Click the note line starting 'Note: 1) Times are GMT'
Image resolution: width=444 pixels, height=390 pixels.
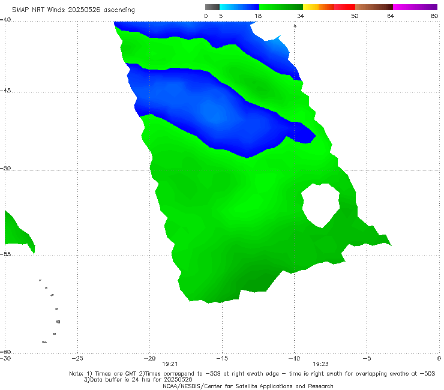coord(252,374)
